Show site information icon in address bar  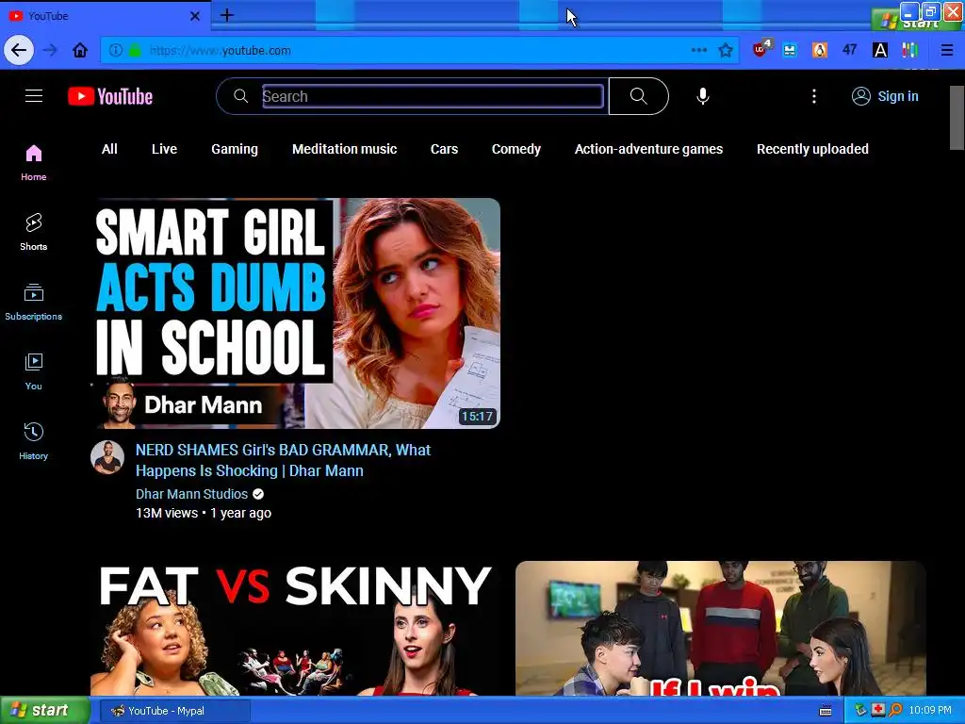[116, 51]
